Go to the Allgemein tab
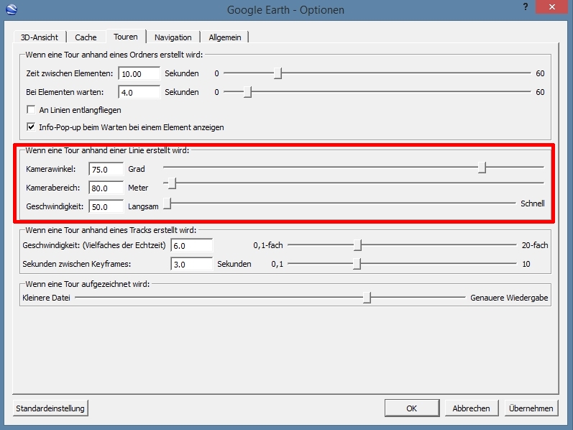This screenshot has width=573, height=430. coord(225,37)
